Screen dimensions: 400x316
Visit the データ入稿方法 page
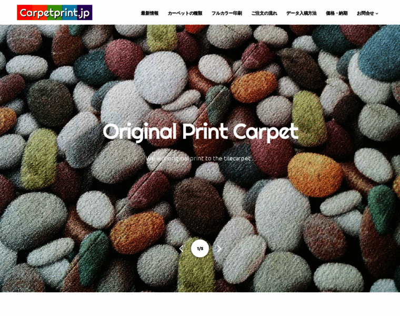301,13
